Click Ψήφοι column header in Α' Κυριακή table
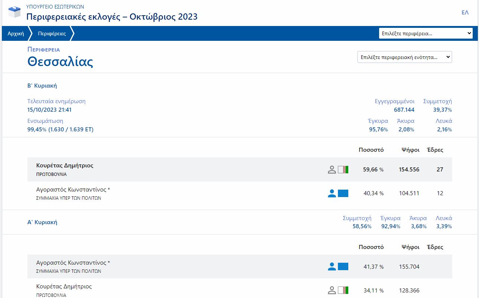This screenshot has width=479, height=298. coord(411,247)
